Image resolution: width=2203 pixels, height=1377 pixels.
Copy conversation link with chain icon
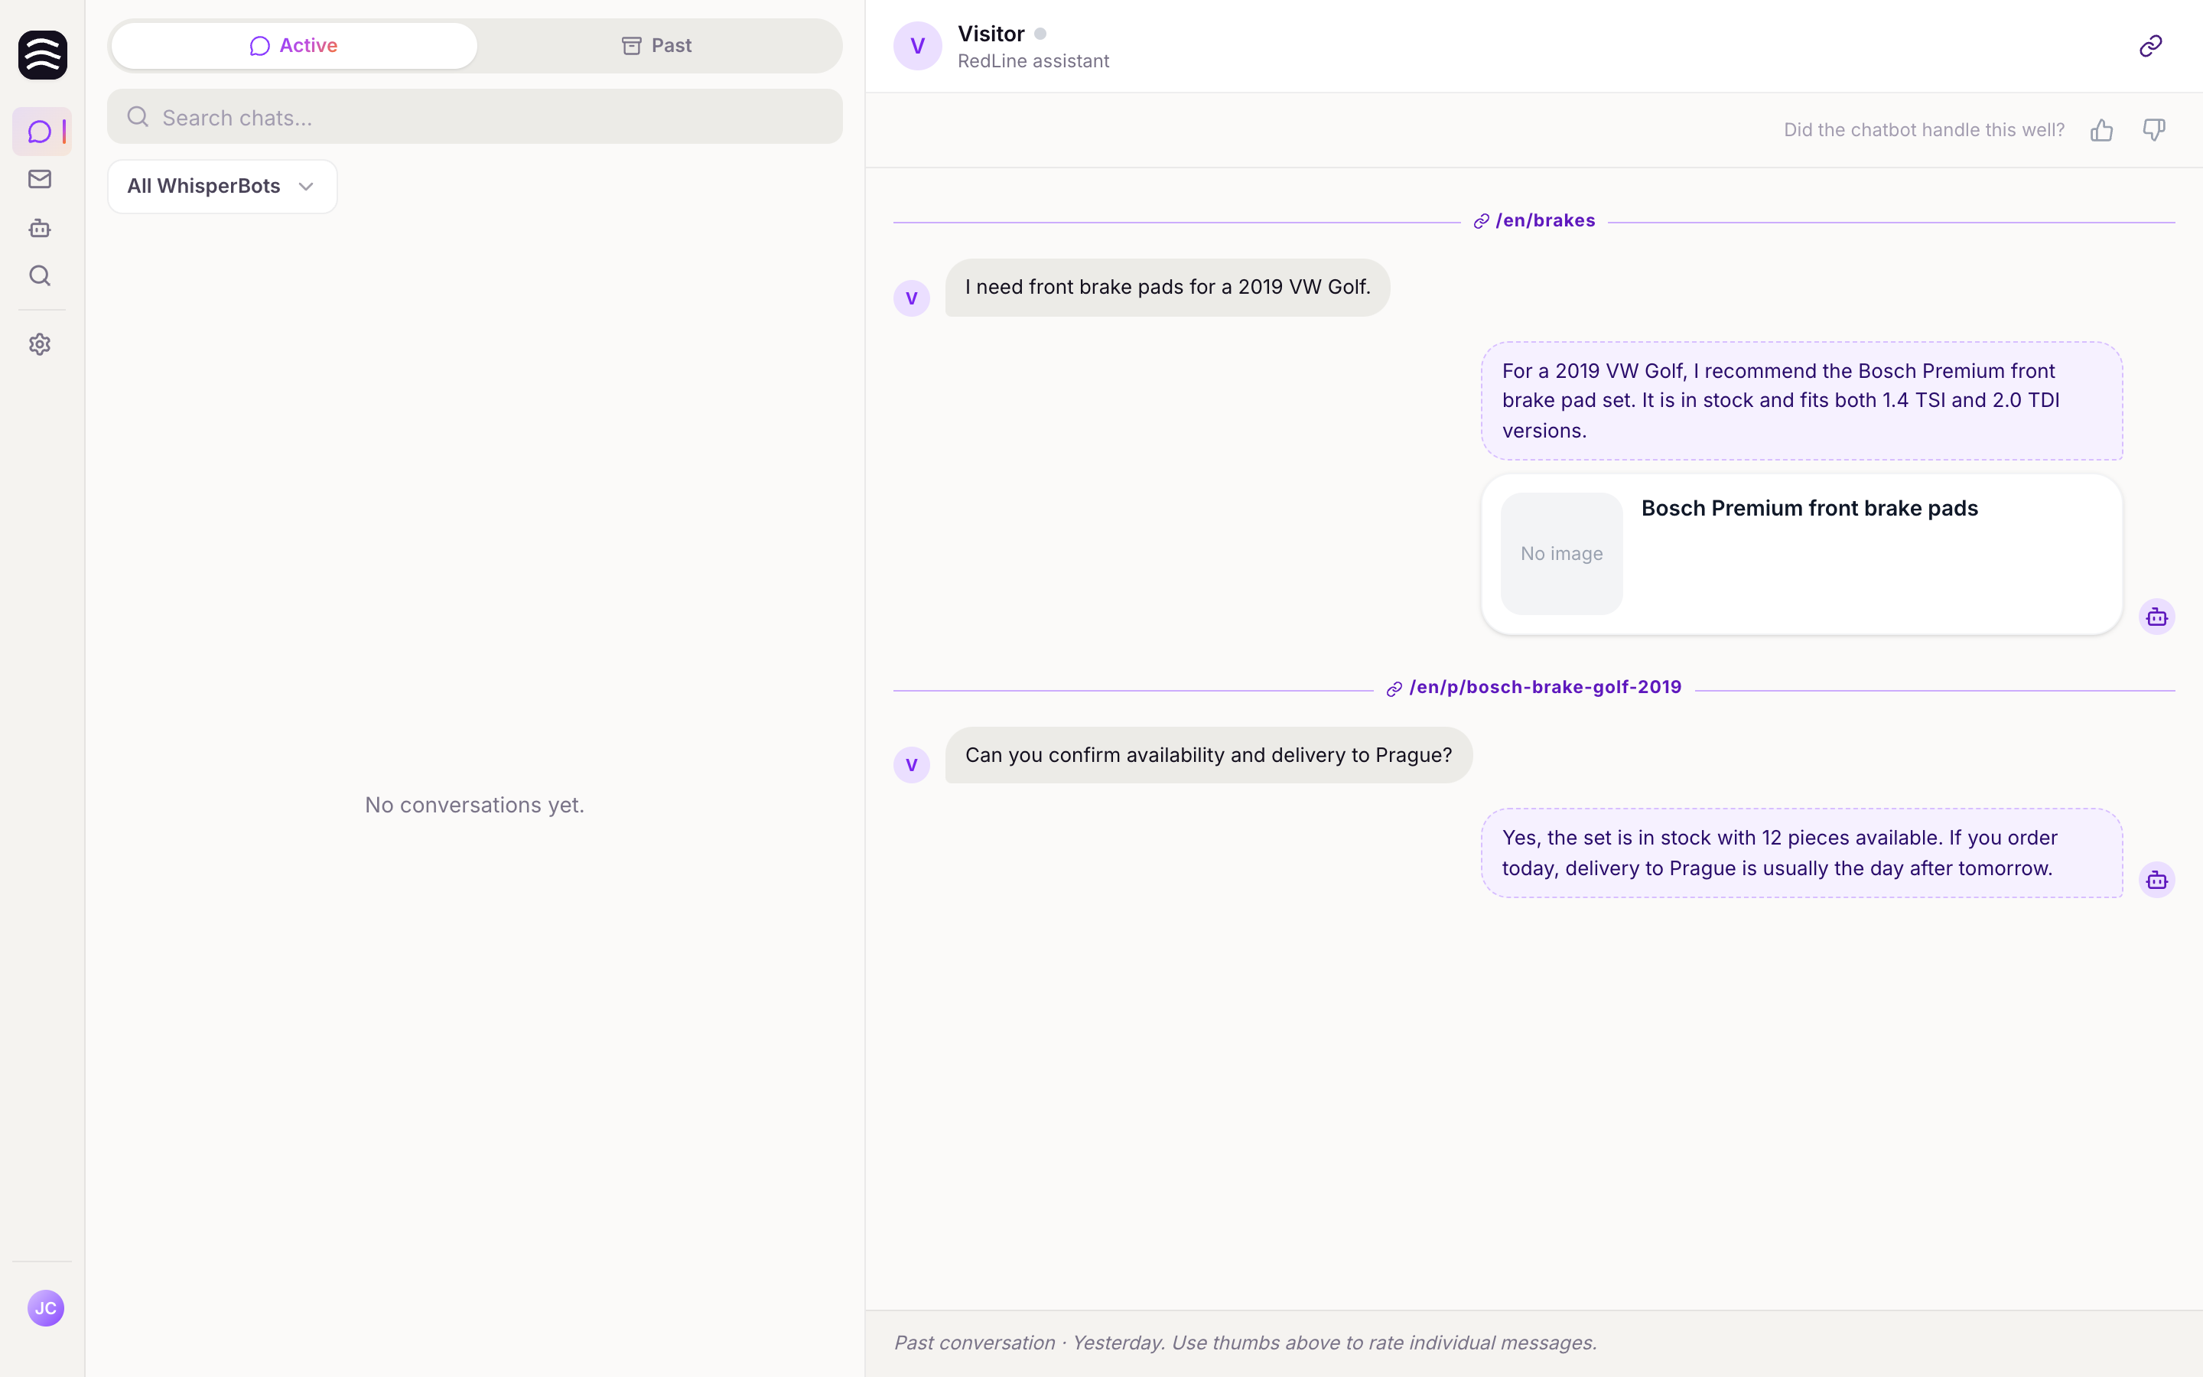(2150, 46)
